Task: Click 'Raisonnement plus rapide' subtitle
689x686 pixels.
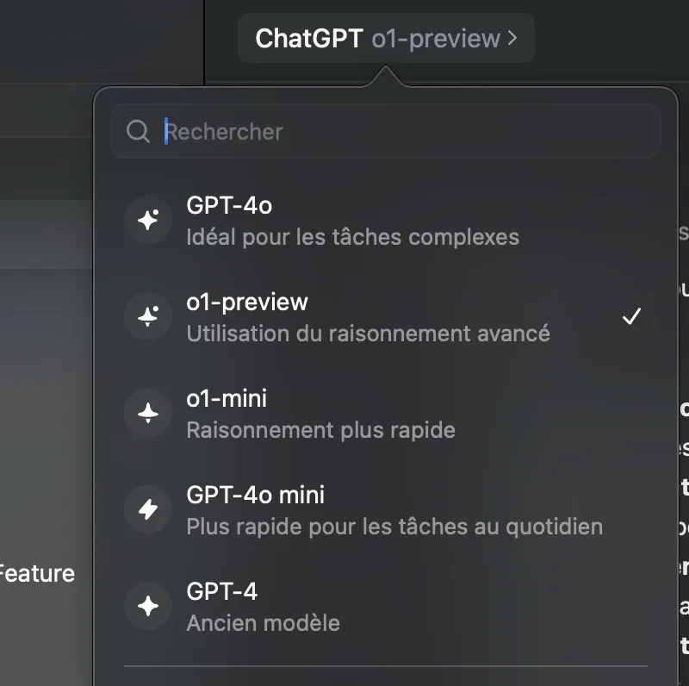Action: coord(320,431)
